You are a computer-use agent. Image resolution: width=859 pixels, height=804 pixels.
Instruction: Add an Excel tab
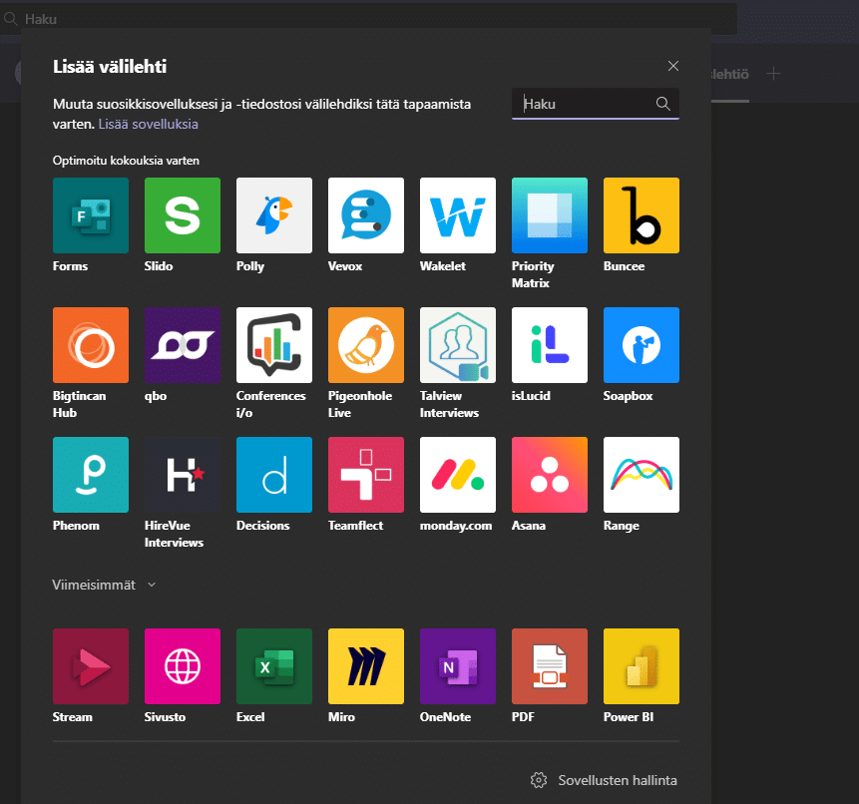(274, 666)
